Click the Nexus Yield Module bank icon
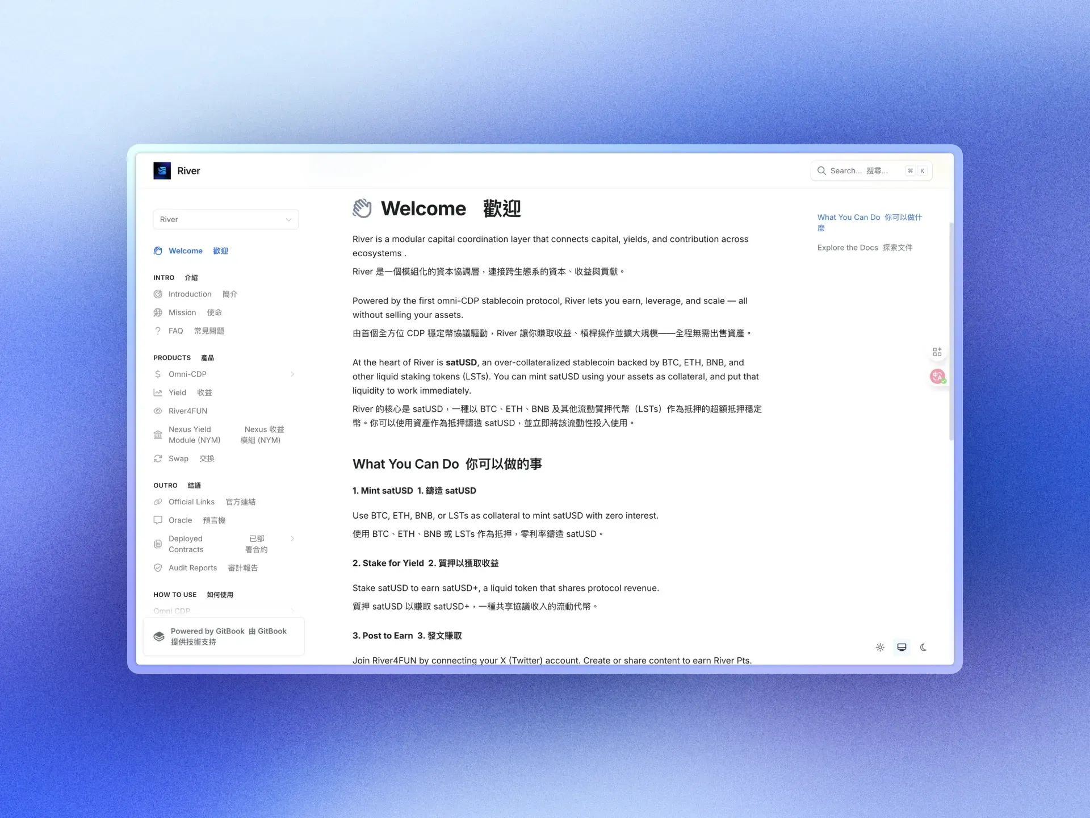The image size is (1090, 818). 158,435
